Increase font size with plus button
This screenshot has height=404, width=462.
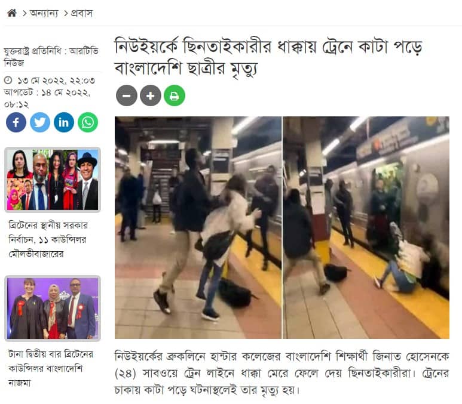point(151,95)
